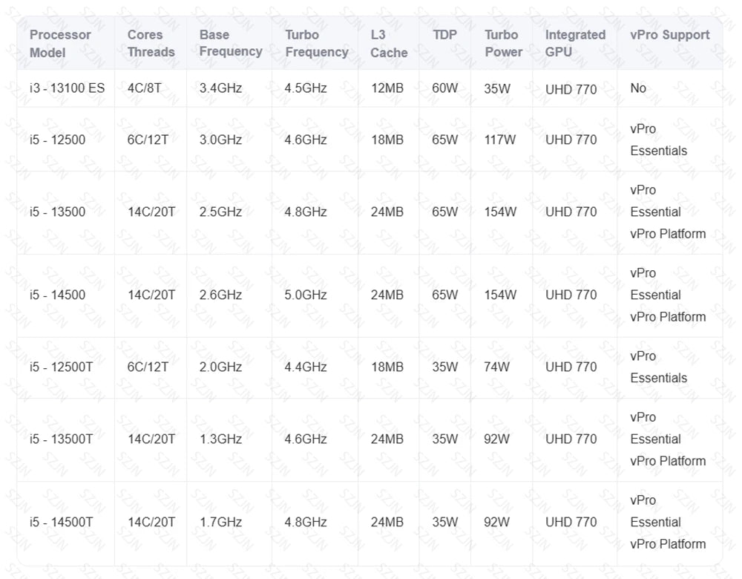Click "UHD 770" in the i5 - 12500T row
742x579 pixels.
point(571,367)
